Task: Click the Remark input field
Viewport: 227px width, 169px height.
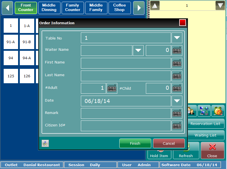Action: pyautogui.click(x=126, y=113)
